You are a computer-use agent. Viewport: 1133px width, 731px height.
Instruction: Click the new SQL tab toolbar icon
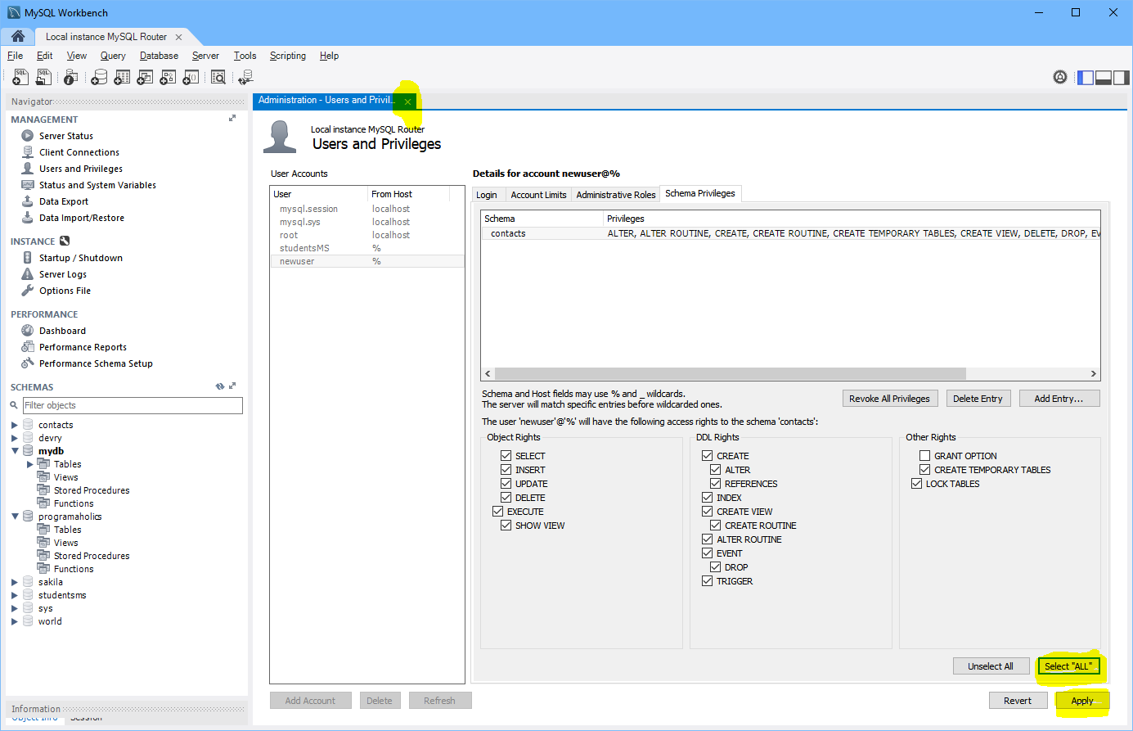pyautogui.click(x=20, y=77)
